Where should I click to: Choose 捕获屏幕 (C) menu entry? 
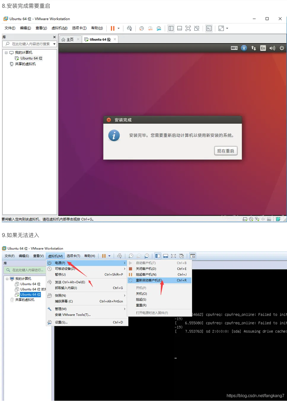(x=87, y=301)
